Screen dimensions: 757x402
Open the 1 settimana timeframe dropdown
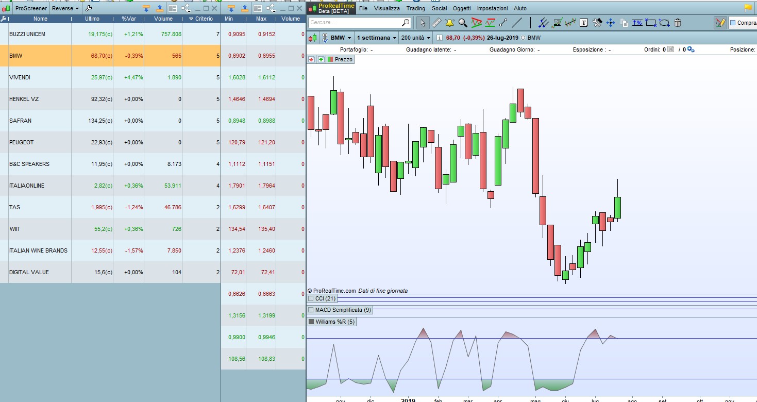coord(376,38)
